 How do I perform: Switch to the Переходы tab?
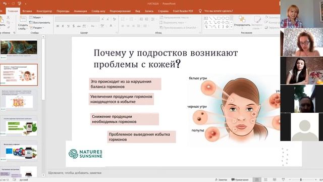pyautogui.click(x=63, y=11)
